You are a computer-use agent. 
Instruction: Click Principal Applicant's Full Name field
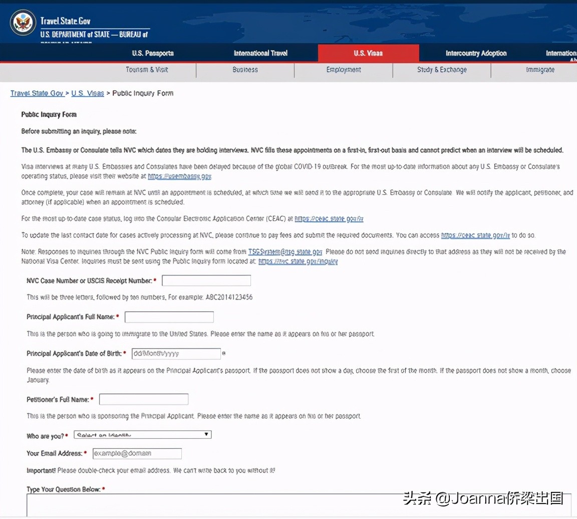(169, 317)
